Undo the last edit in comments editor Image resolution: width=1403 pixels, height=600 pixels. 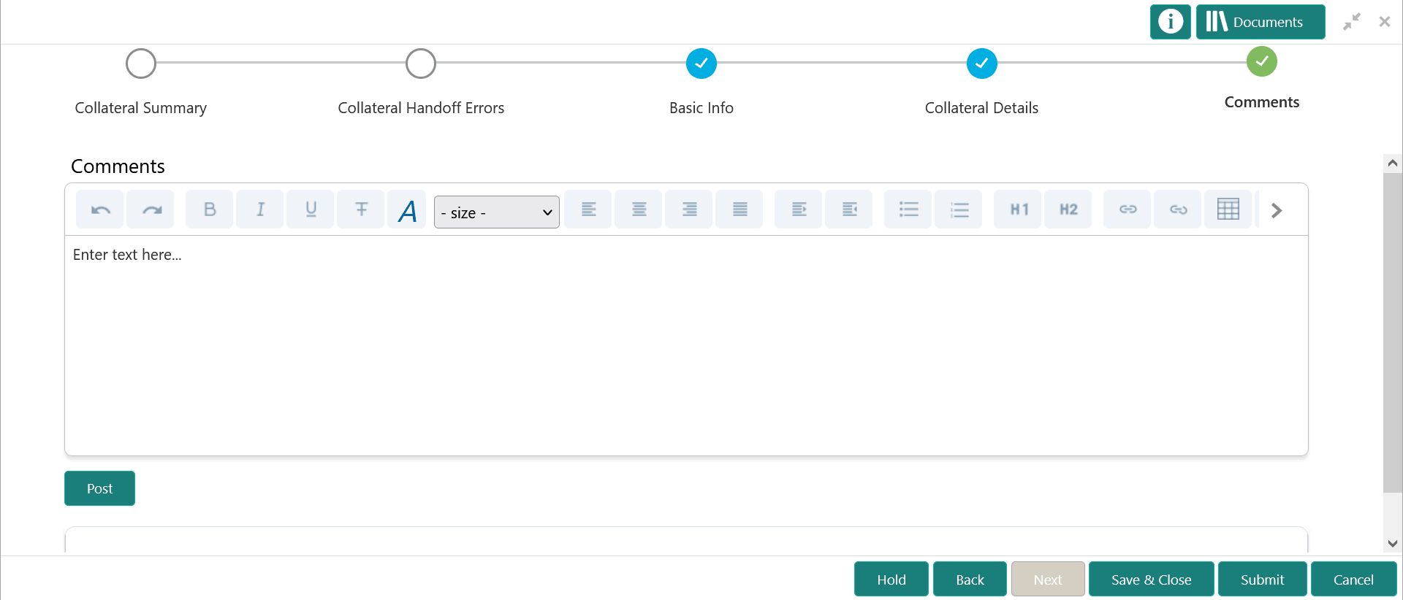(x=100, y=209)
